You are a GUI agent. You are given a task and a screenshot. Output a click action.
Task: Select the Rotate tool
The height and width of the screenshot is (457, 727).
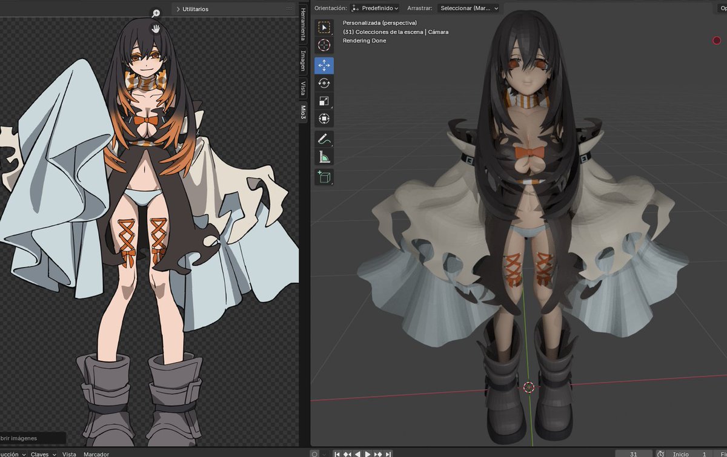click(324, 83)
